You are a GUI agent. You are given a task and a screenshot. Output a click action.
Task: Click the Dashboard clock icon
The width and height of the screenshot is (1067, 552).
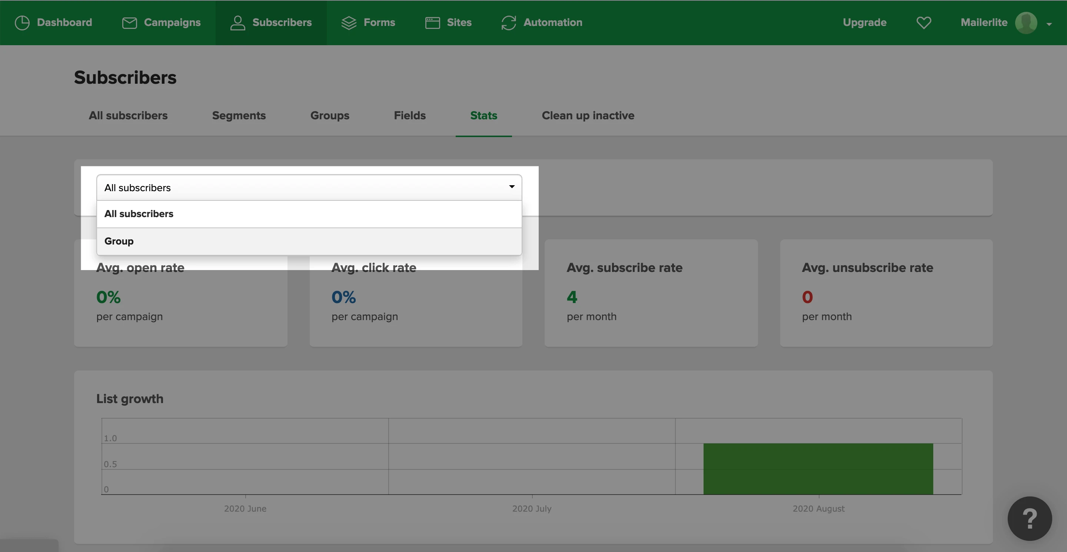click(x=22, y=23)
